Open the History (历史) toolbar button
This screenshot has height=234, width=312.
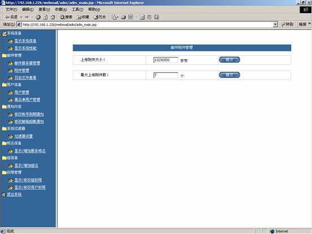[x=99, y=17]
